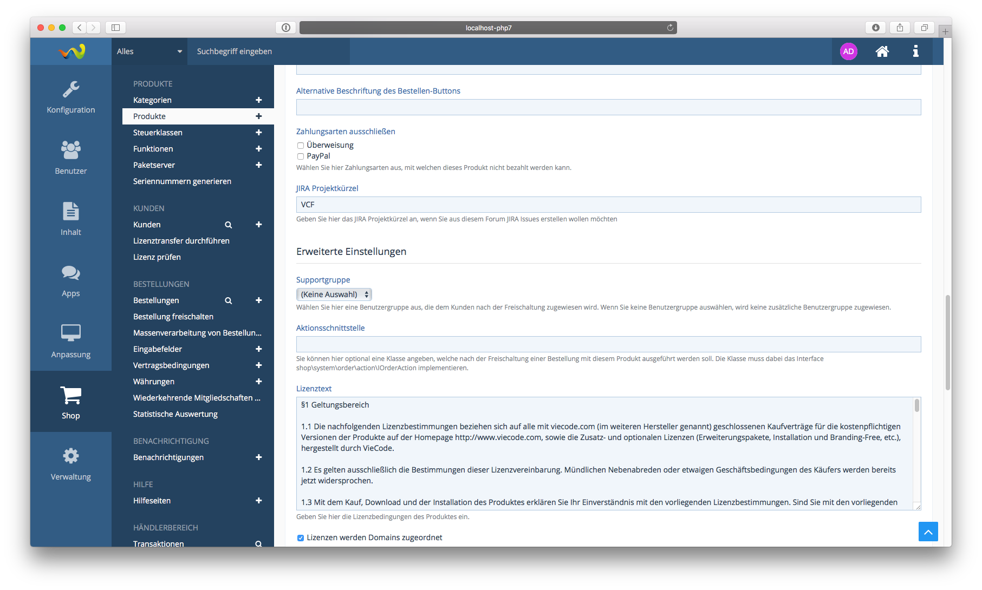
Task: Click the search icon next to Kunden
Action: (x=229, y=225)
